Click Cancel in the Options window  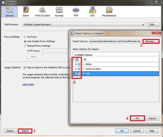click(137, 131)
